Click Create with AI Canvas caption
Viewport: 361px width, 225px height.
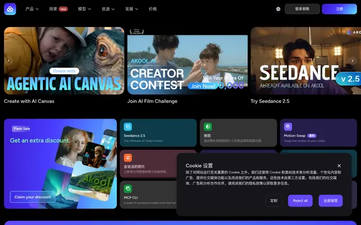coord(29,101)
